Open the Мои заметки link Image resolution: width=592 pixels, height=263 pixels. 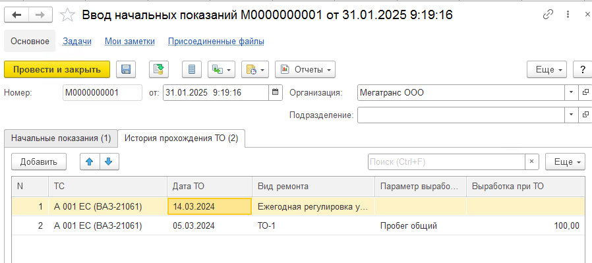coord(130,42)
